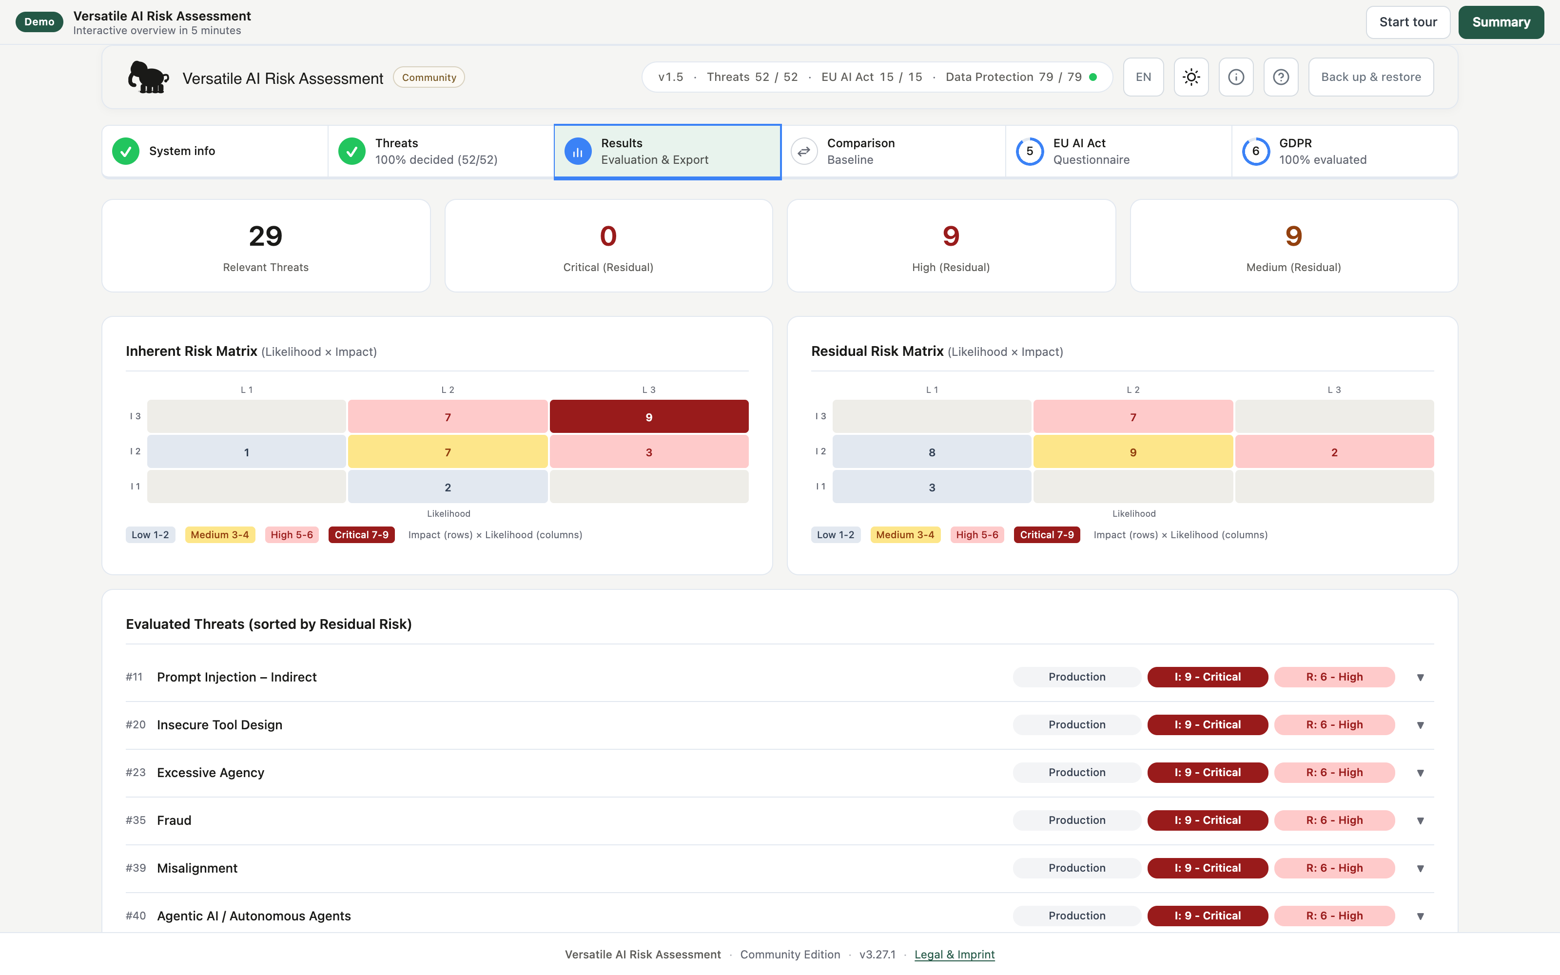The image size is (1560, 975).
Task: Click the green check icon beside System info
Action: (x=126, y=151)
